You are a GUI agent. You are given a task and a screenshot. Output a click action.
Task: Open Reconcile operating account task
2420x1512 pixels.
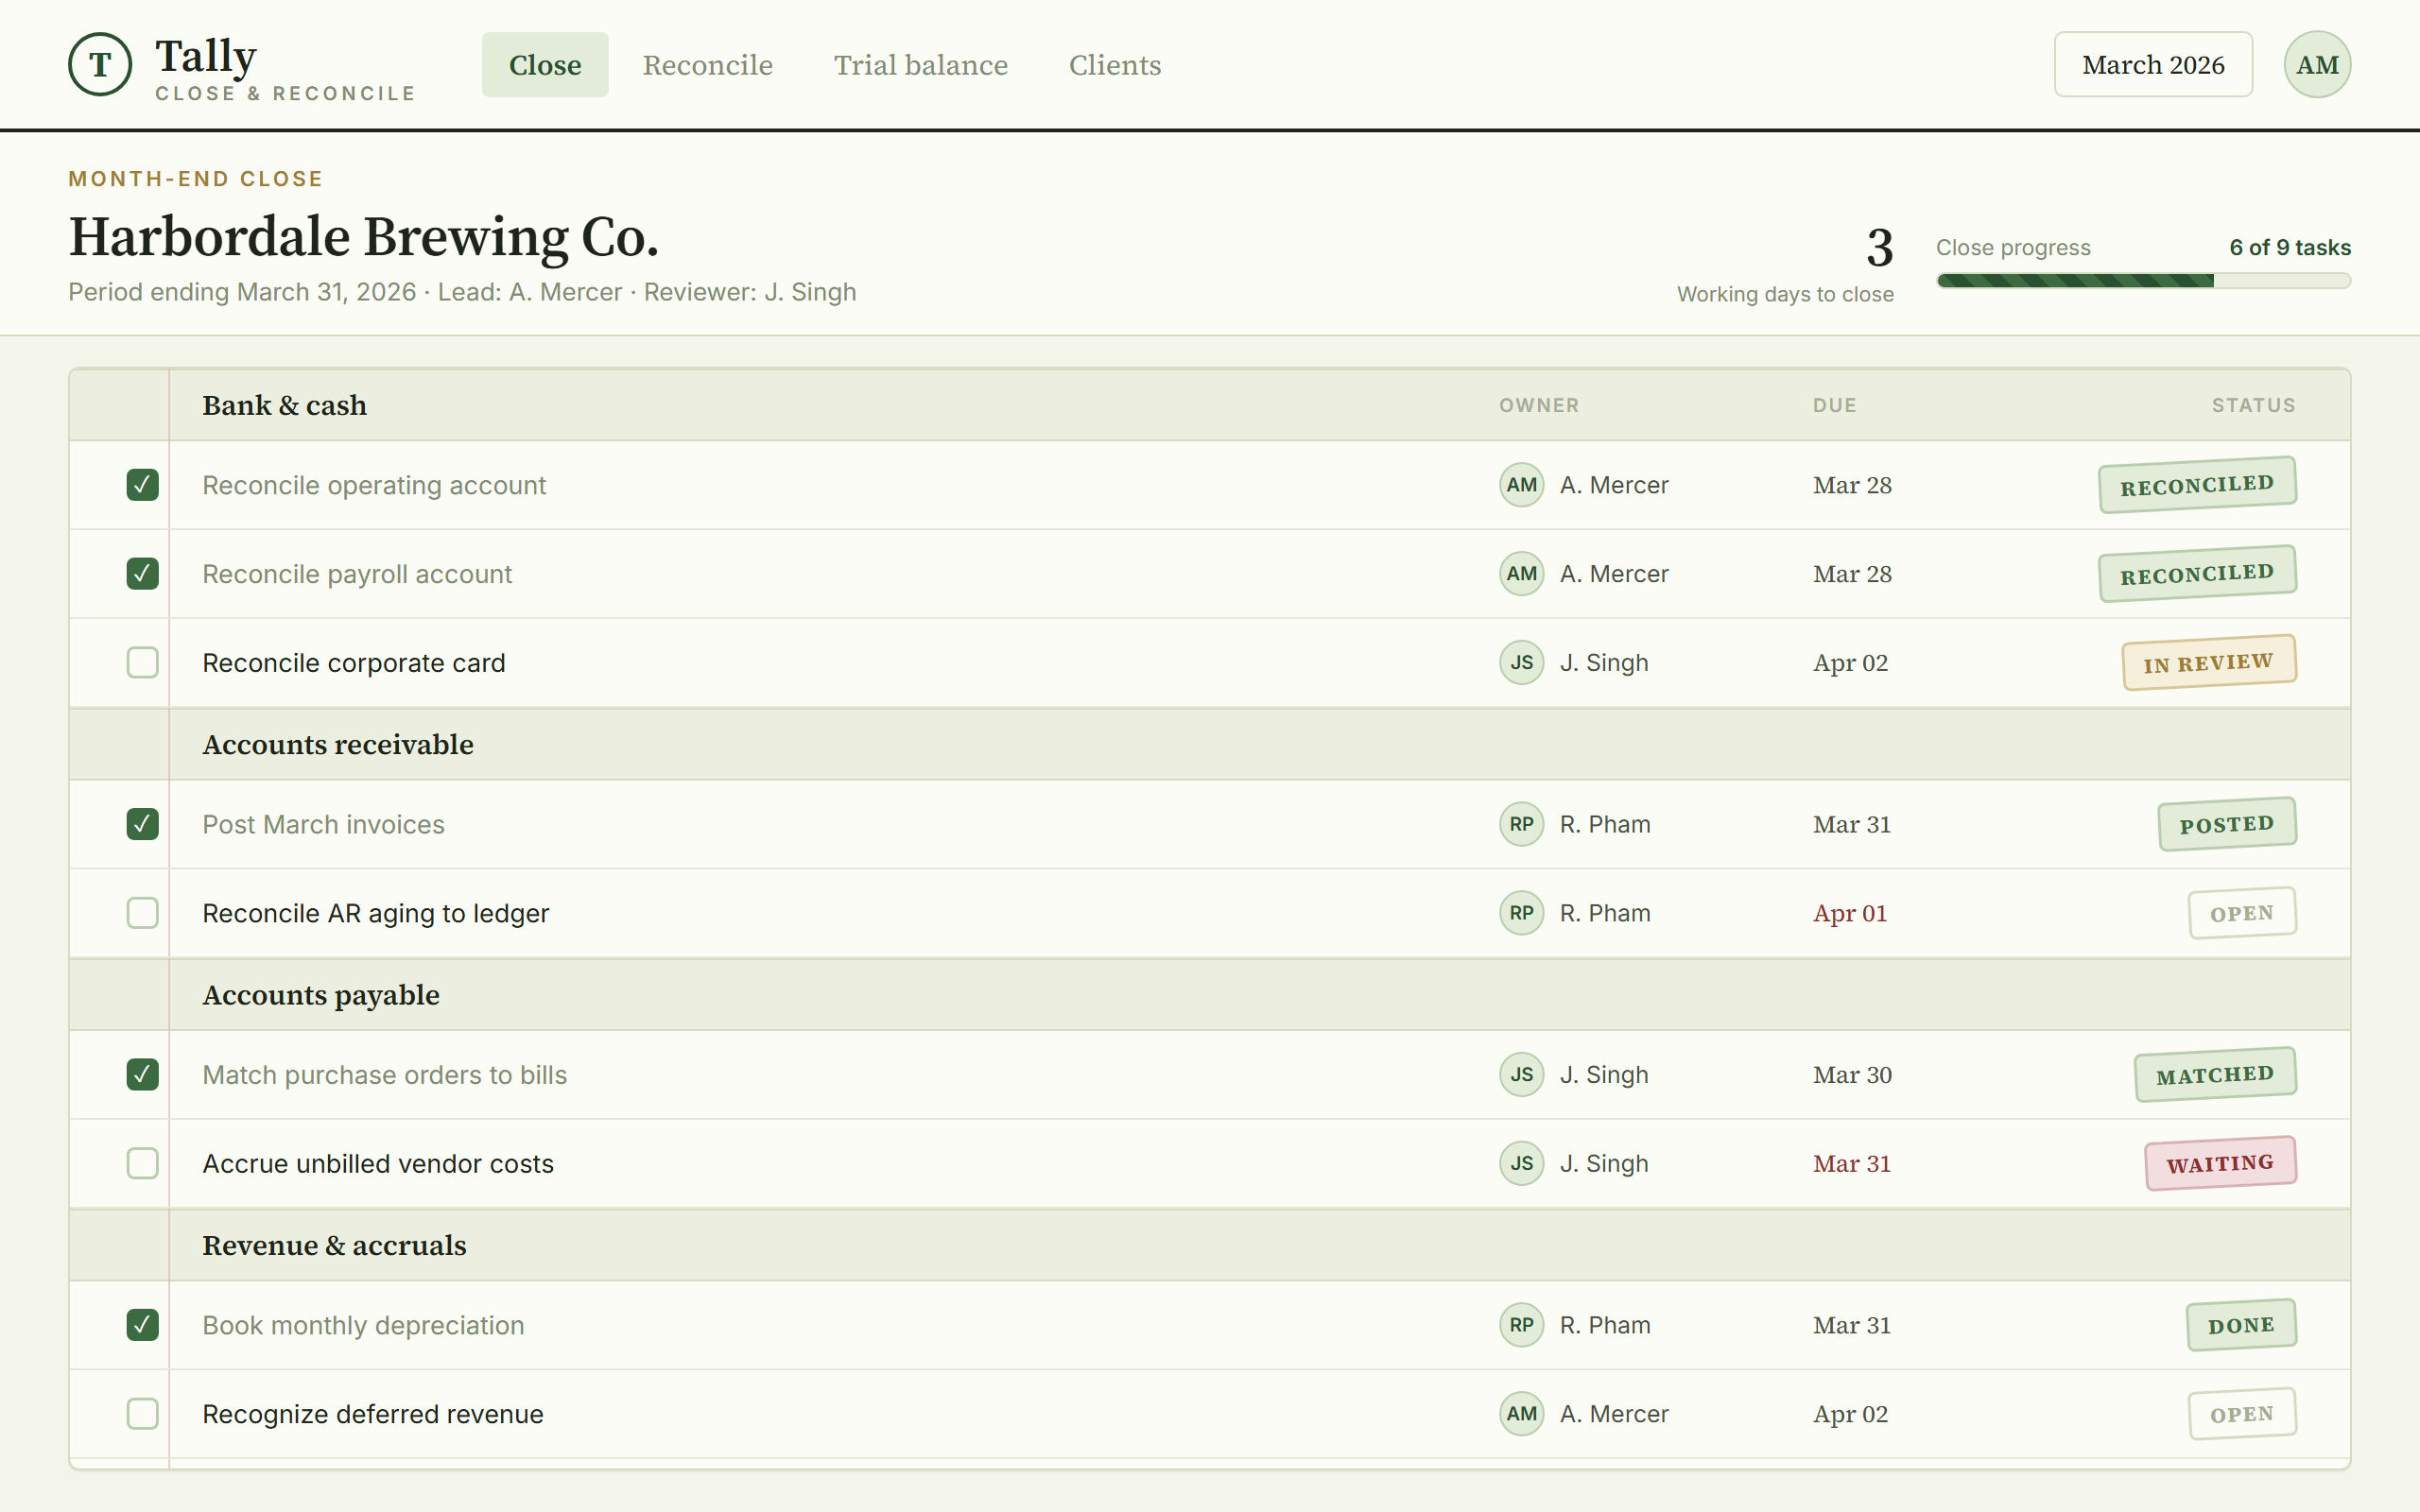pyautogui.click(x=374, y=485)
